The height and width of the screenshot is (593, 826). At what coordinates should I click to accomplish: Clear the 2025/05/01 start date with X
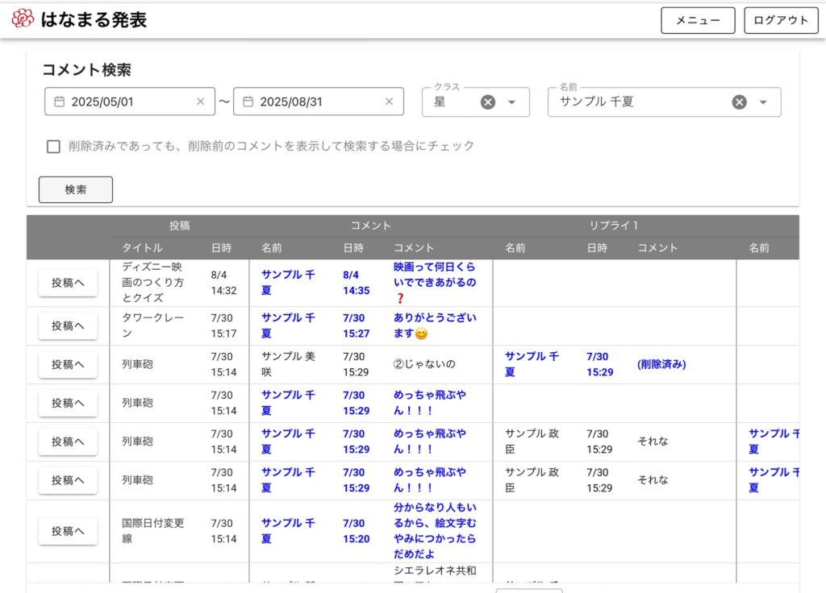point(200,102)
